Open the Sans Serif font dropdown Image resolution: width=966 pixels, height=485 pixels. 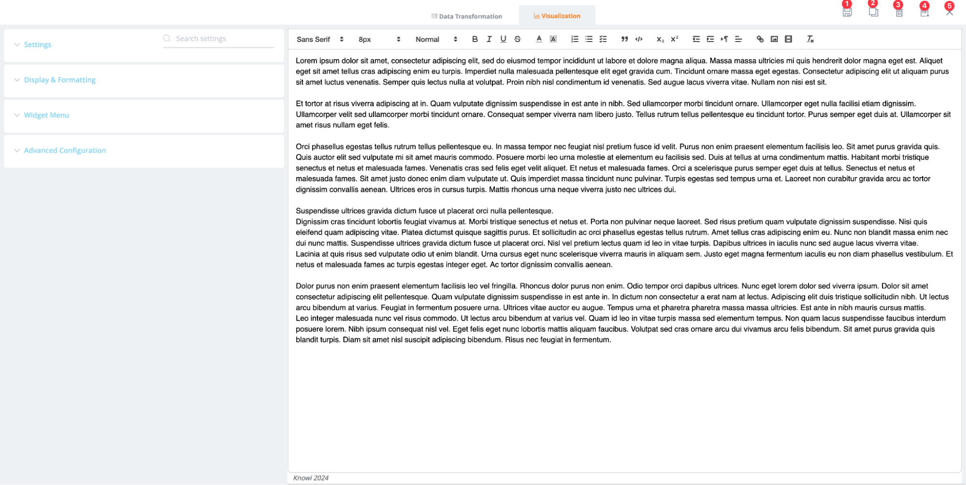(x=319, y=39)
